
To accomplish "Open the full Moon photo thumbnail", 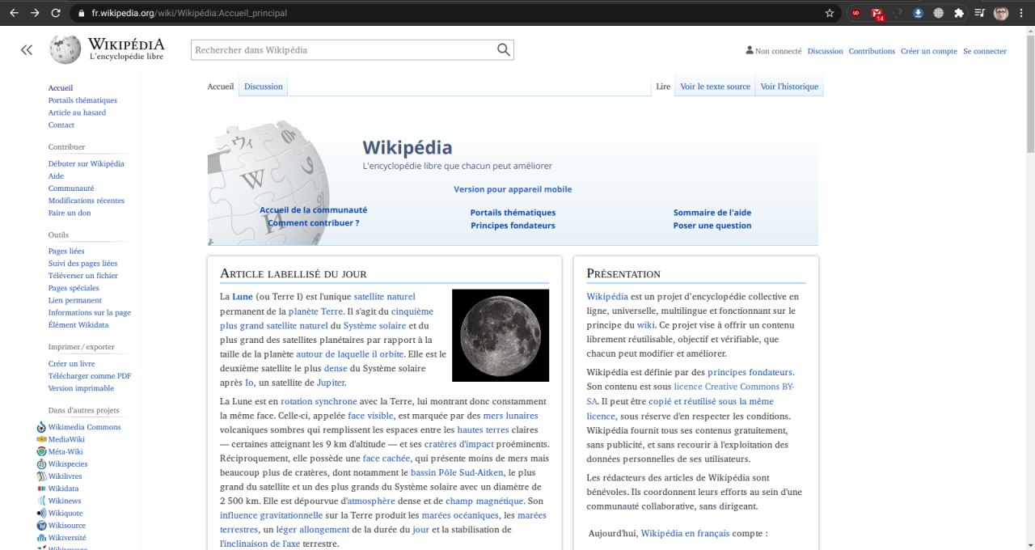I will pyautogui.click(x=501, y=335).
